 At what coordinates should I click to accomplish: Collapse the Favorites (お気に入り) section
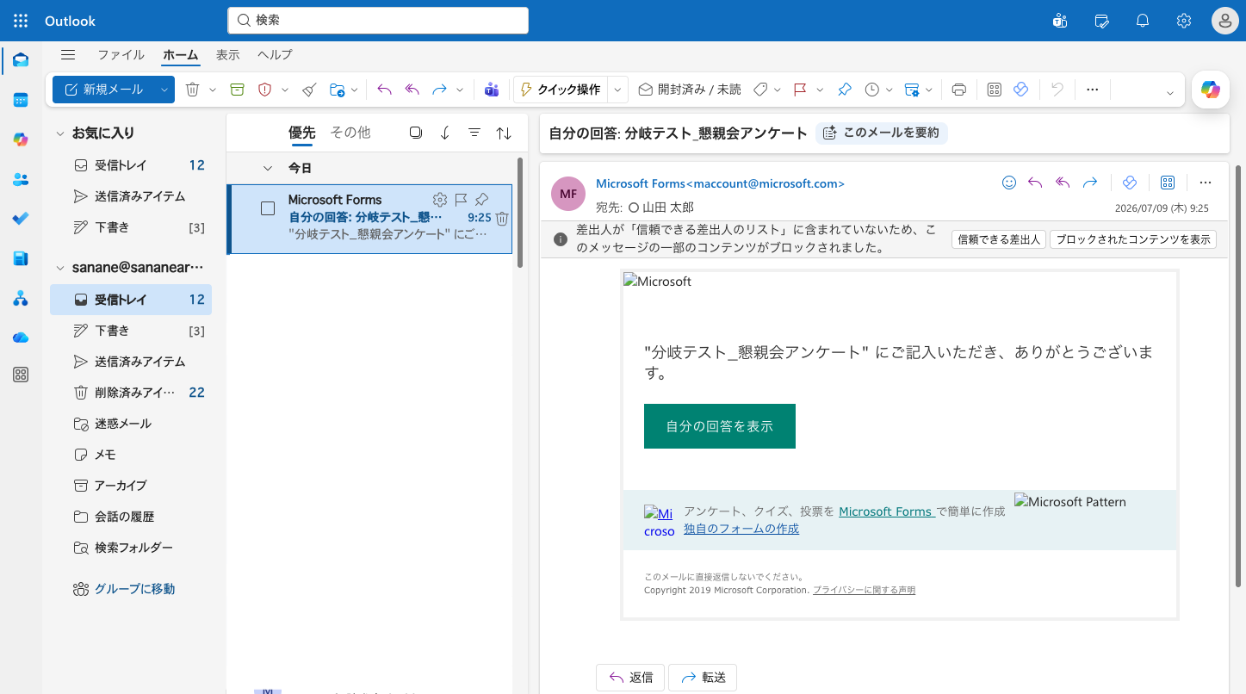[x=60, y=133]
